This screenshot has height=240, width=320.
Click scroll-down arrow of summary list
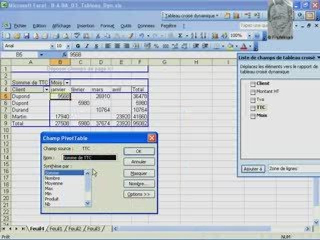tap(88, 203)
